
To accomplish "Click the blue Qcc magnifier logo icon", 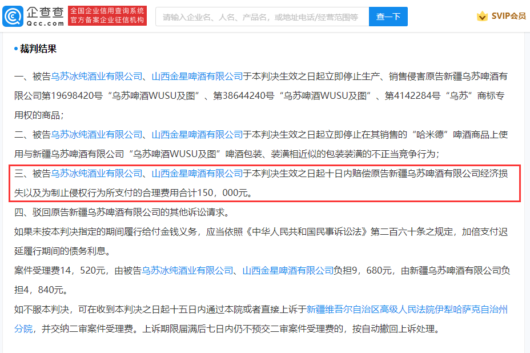I will [x=13, y=16].
